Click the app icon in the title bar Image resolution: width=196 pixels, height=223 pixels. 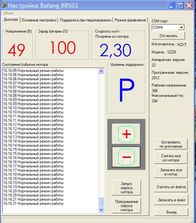click(x=4, y=5)
